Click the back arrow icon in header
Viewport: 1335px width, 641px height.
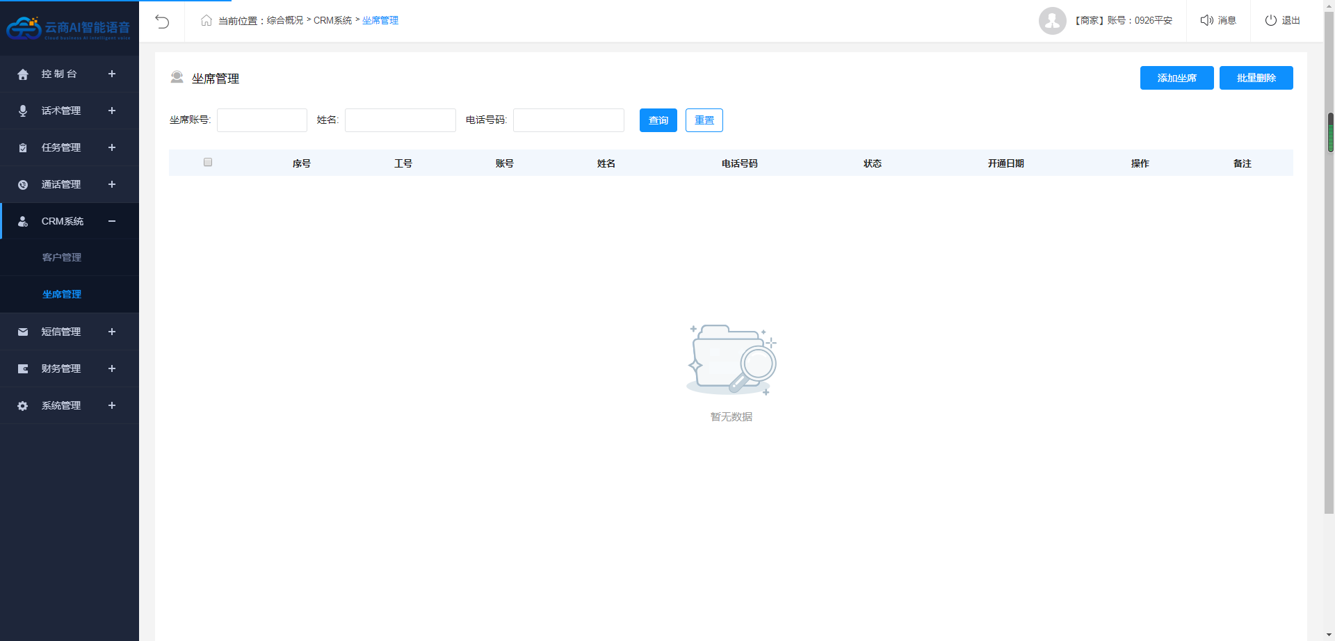(x=162, y=21)
